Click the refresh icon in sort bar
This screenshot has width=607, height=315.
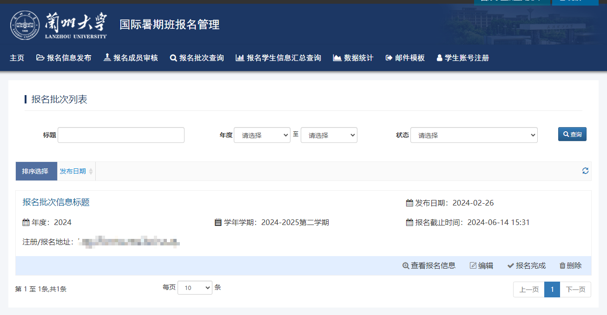click(585, 171)
